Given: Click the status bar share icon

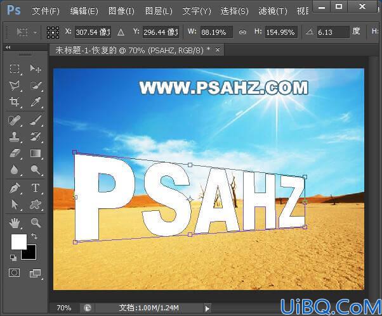Looking at the screenshot, I should (x=88, y=308).
